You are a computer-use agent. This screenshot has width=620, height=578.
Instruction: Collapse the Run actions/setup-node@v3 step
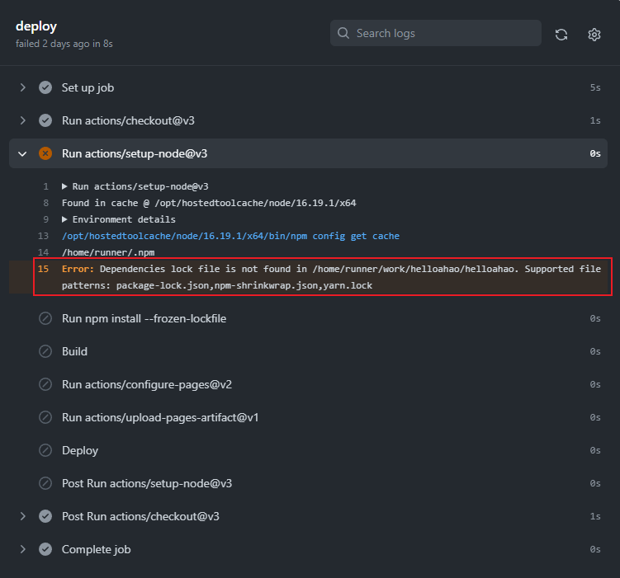(22, 153)
